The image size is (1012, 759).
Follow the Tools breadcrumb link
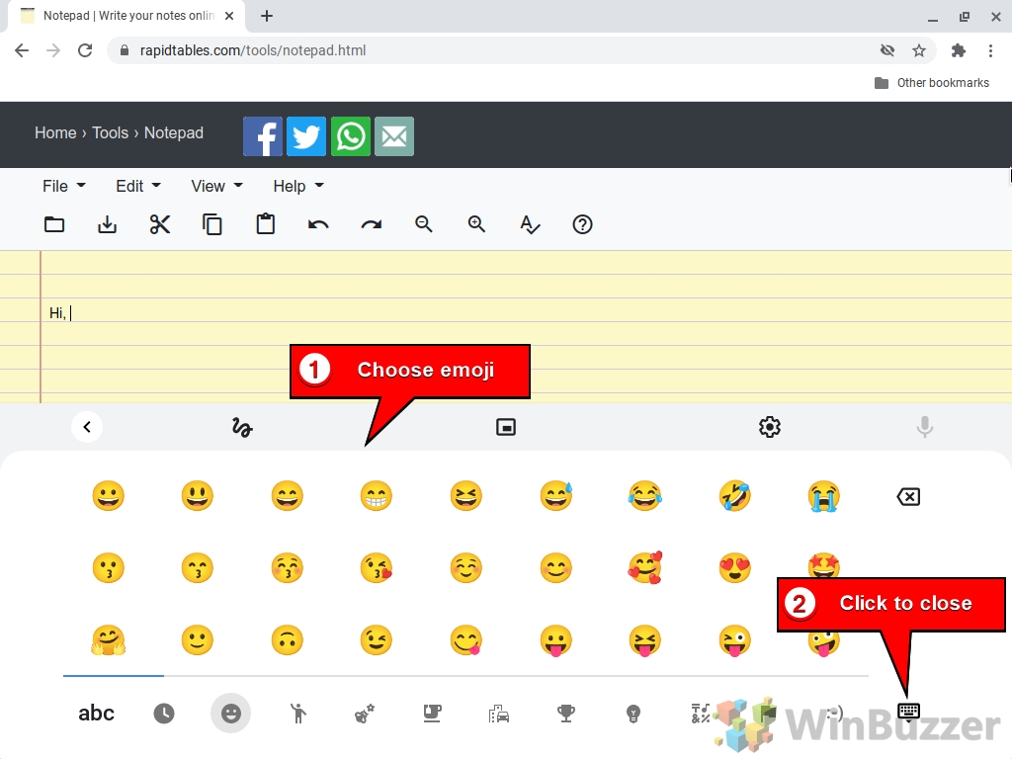(x=110, y=132)
